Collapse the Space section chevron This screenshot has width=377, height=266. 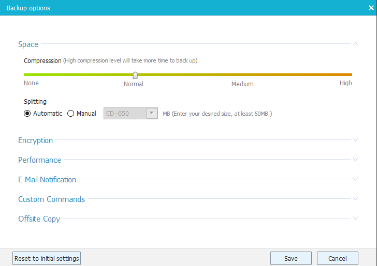(355, 44)
